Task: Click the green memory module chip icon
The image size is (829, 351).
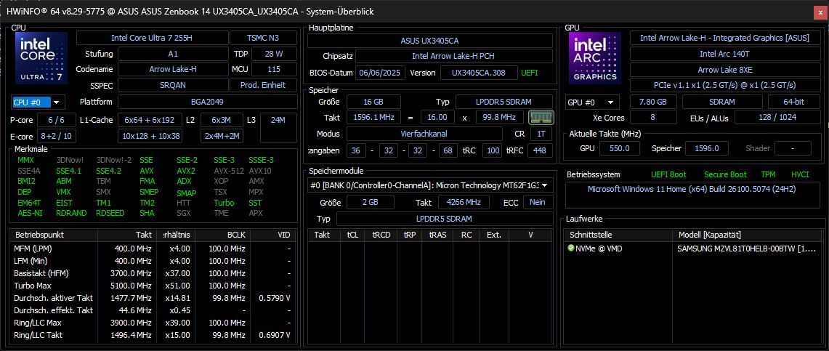Action: [x=541, y=117]
